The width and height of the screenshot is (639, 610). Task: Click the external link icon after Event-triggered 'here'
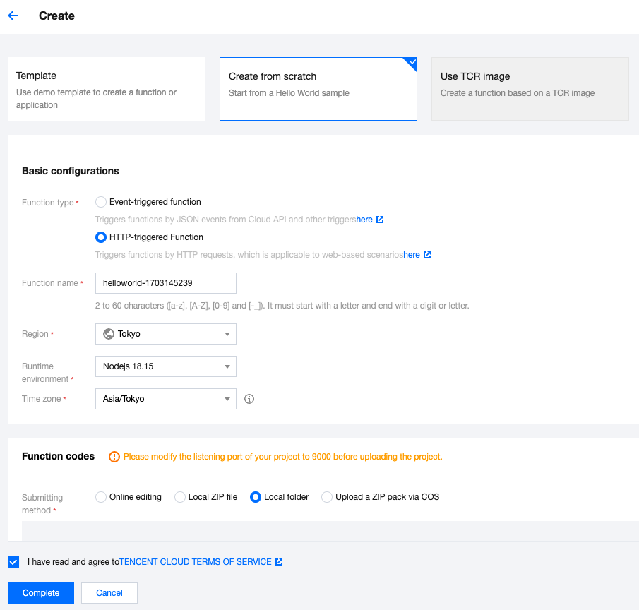click(x=380, y=220)
